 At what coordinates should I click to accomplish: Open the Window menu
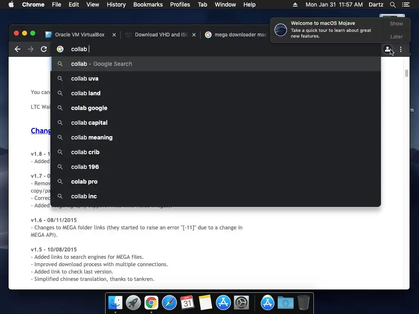click(x=225, y=4)
